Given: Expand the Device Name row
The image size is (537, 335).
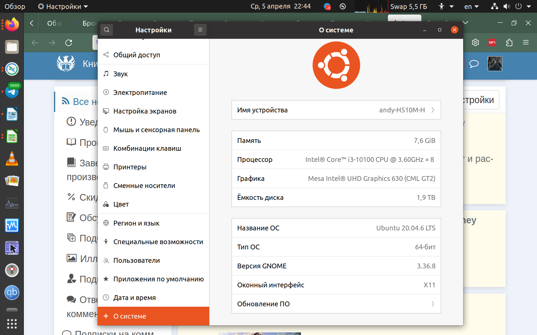Looking at the screenshot, I should (x=336, y=110).
